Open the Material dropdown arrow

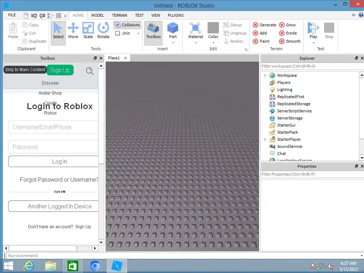(196, 43)
